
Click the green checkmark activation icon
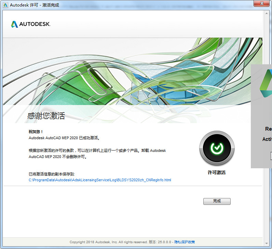coord(217,148)
